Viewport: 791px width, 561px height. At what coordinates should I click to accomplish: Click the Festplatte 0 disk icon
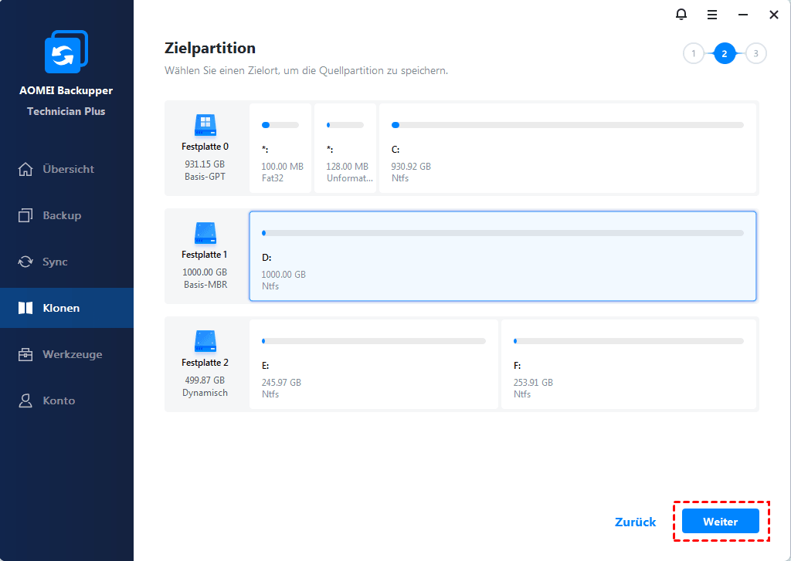(205, 123)
